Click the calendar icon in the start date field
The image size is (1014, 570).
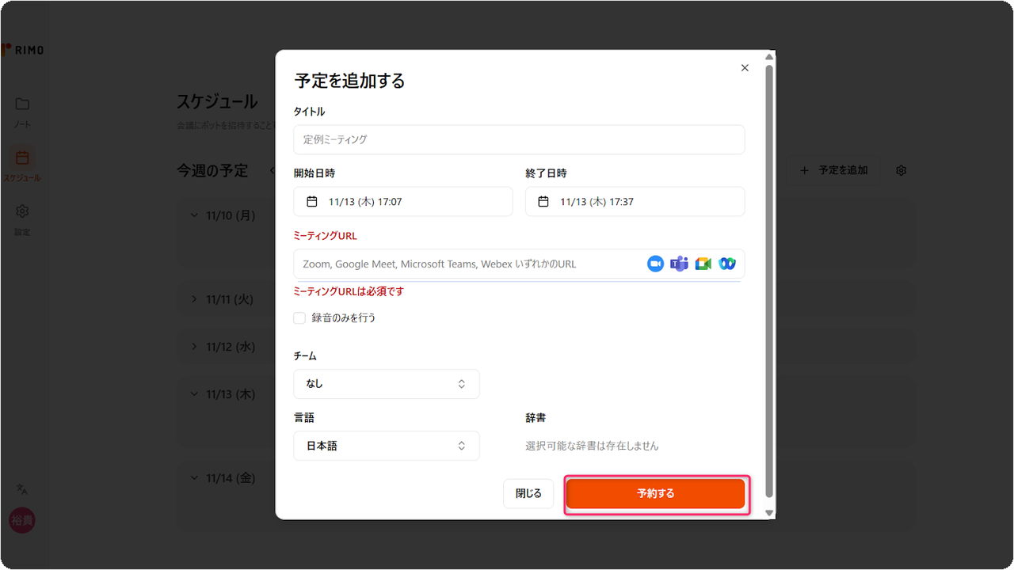(312, 202)
